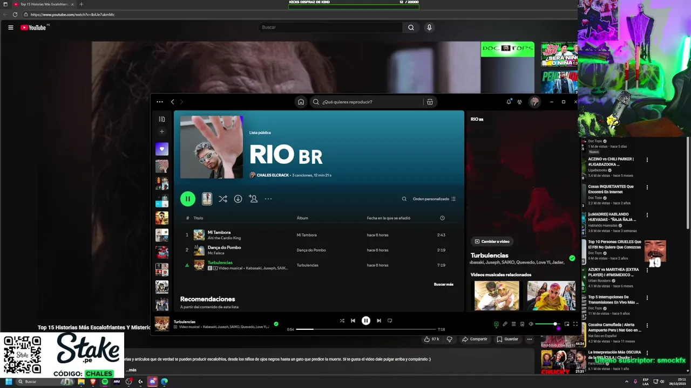
Task: Toggle the Now Playing view icon
Action: point(496,324)
